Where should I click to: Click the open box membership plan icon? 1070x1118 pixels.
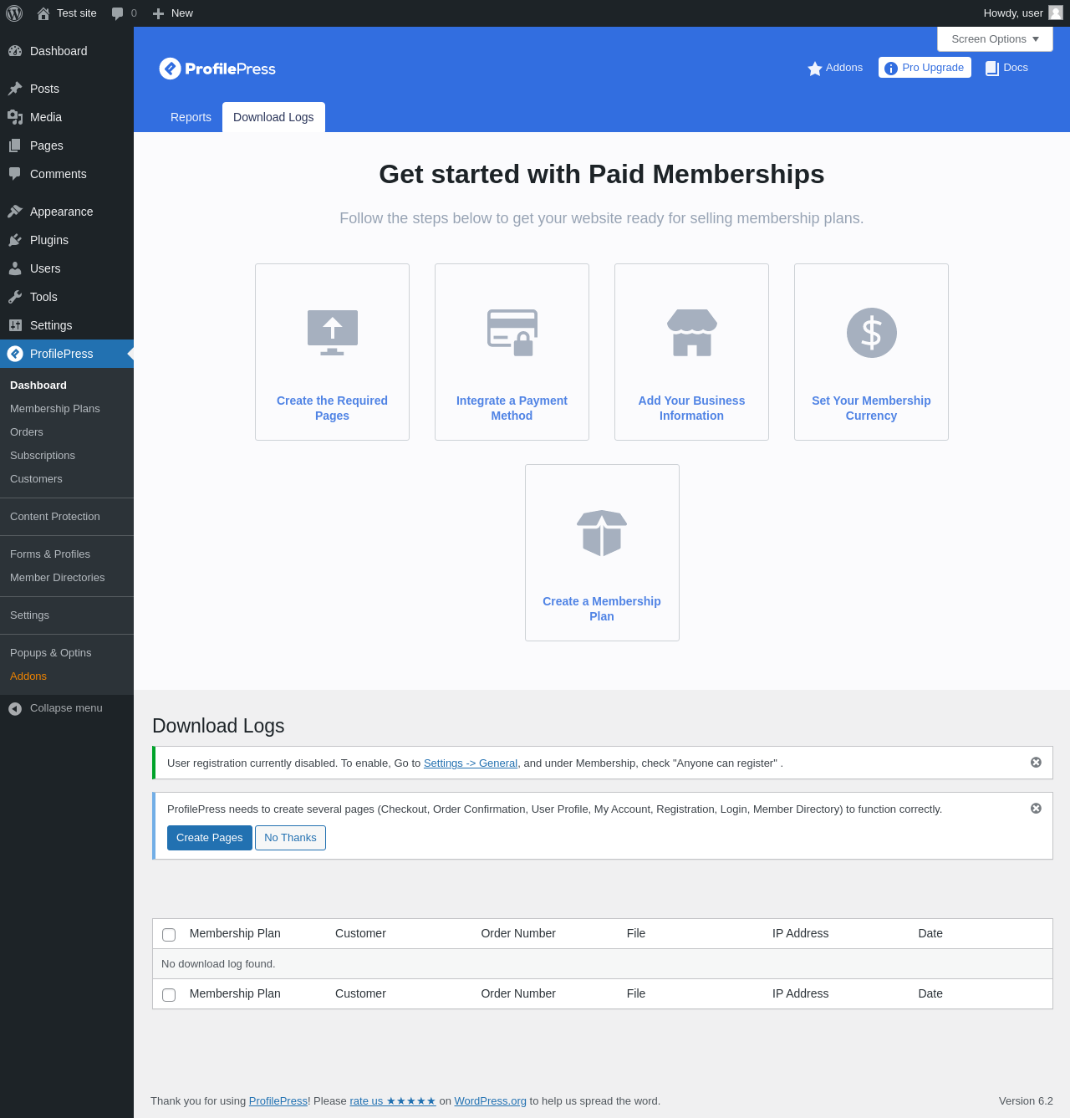[x=602, y=533]
